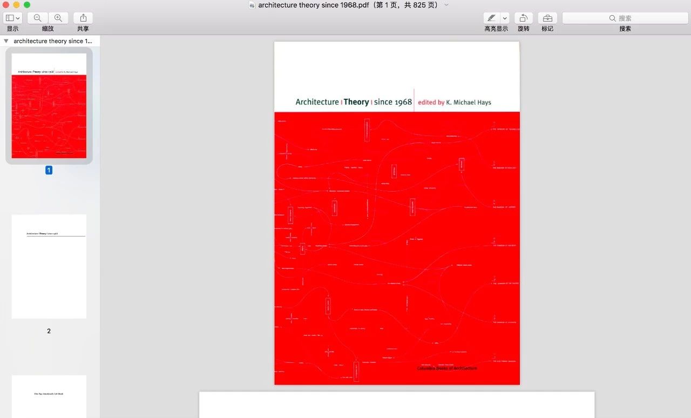Image resolution: width=691 pixels, height=418 pixels.
Task: Click the yellow minimize window button
Action: point(16,5)
